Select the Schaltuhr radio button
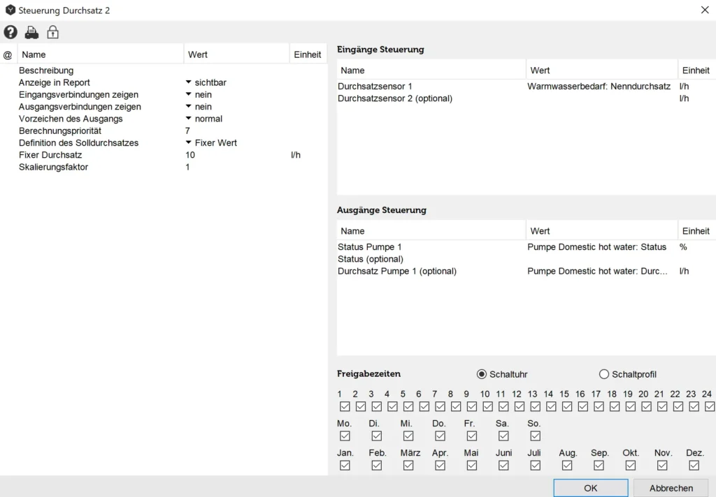The height and width of the screenshot is (497, 716). coord(481,374)
